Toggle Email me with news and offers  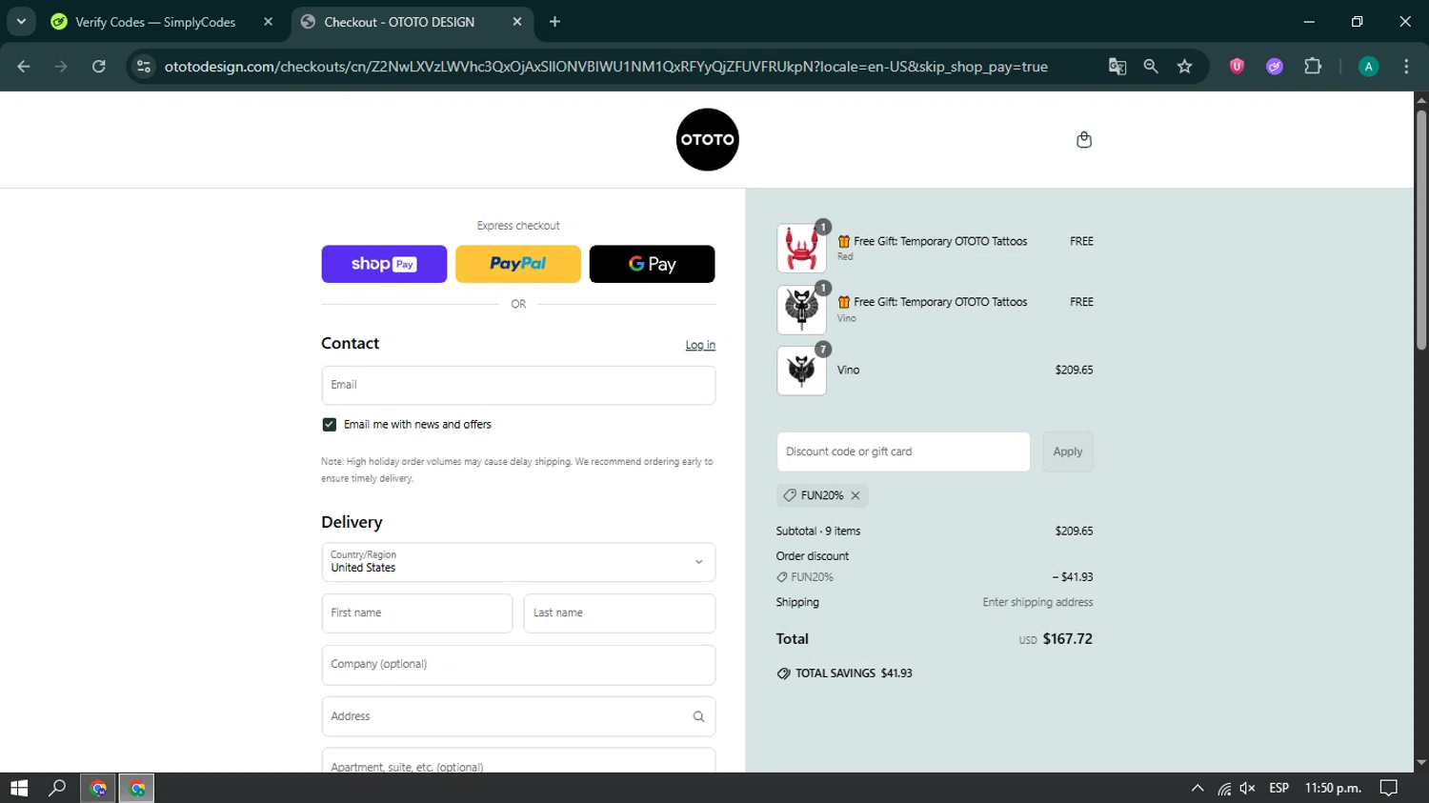(330, 425)
